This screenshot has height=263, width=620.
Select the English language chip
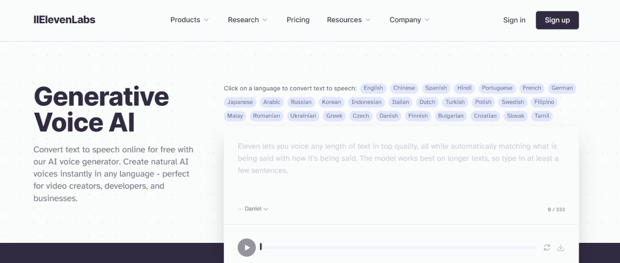click(373, 88)
